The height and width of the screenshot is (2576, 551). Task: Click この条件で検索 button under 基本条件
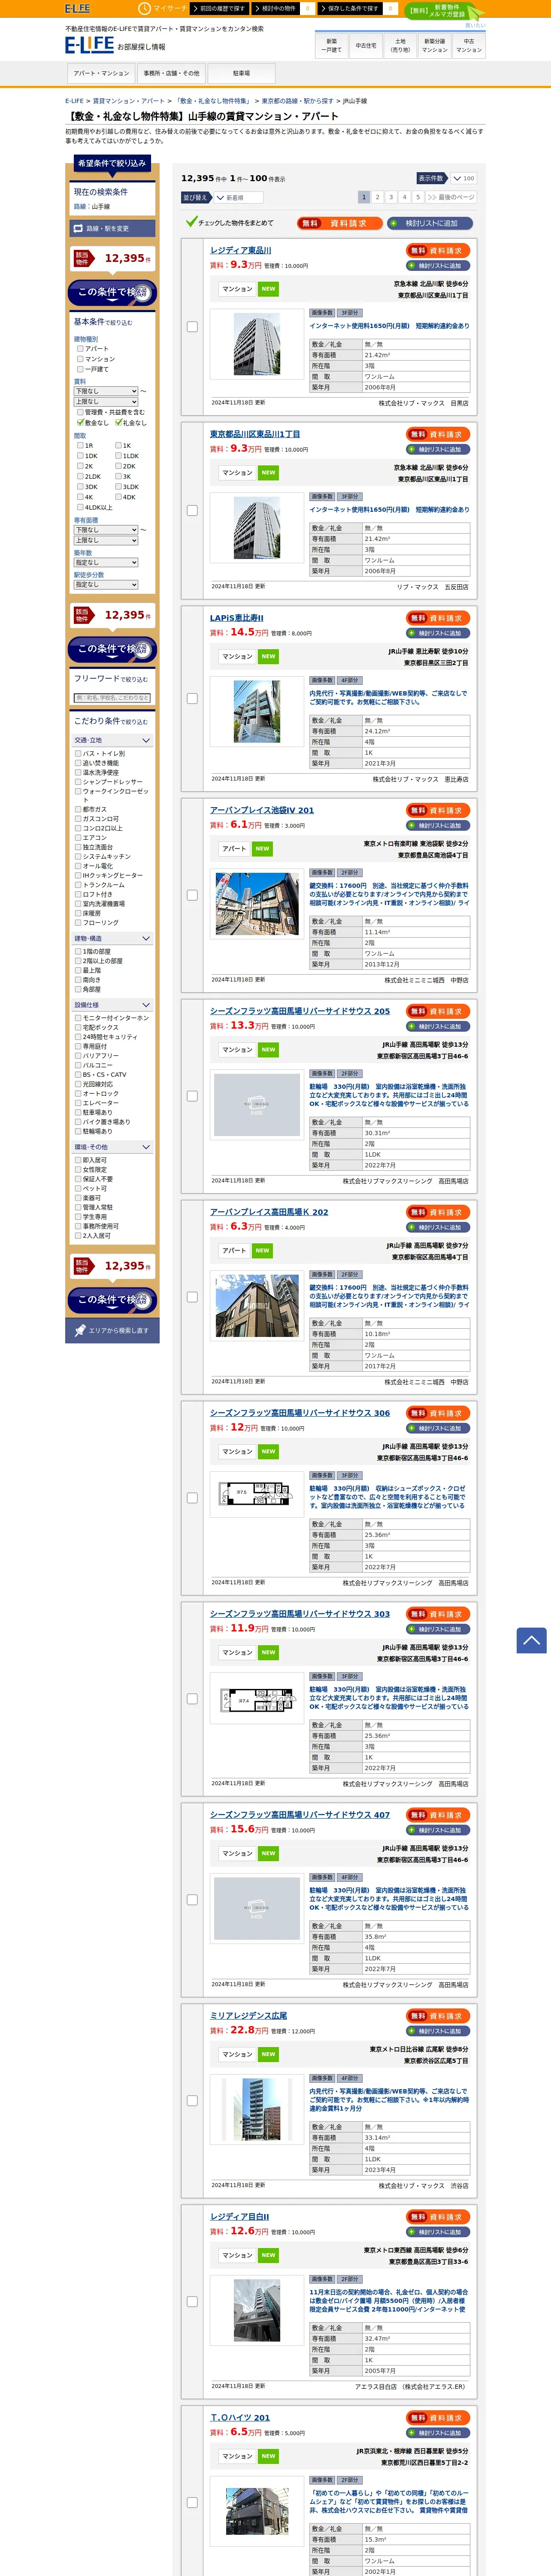112,649
